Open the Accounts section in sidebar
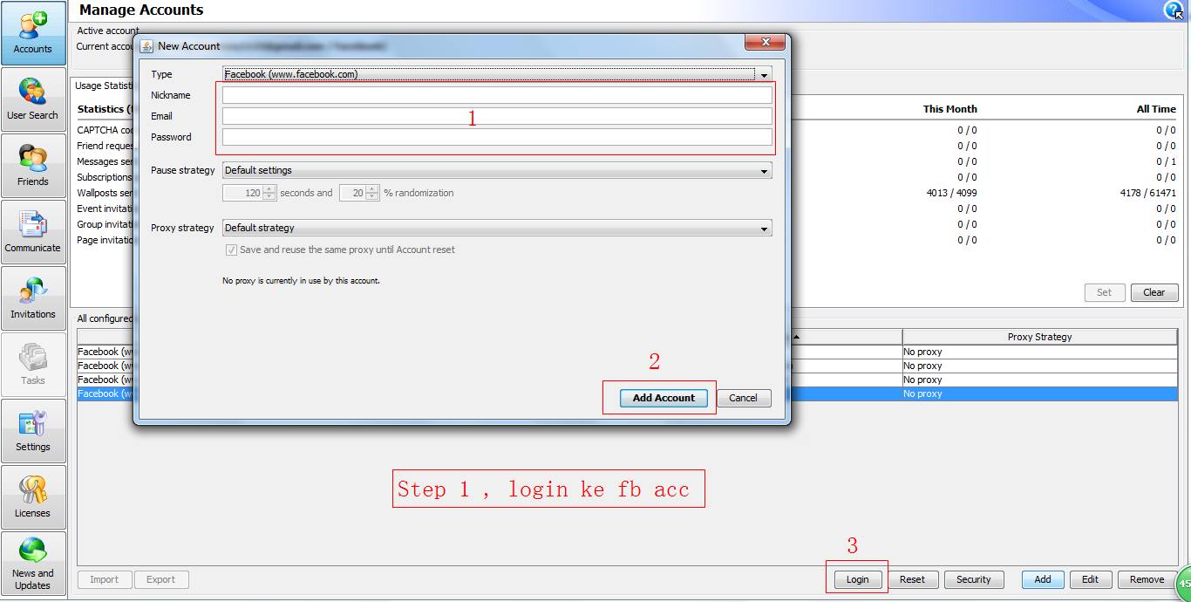 (x=33, y=33)
